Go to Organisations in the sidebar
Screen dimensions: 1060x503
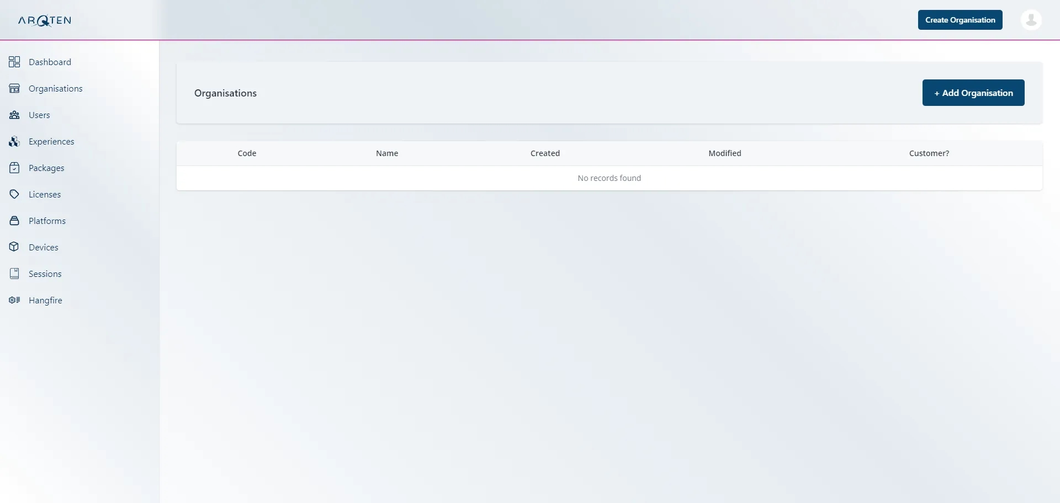[56, 88]
